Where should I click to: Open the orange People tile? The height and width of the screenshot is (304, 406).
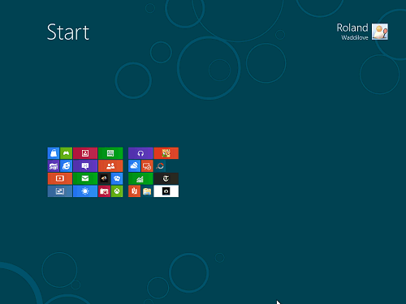point(110,166)
